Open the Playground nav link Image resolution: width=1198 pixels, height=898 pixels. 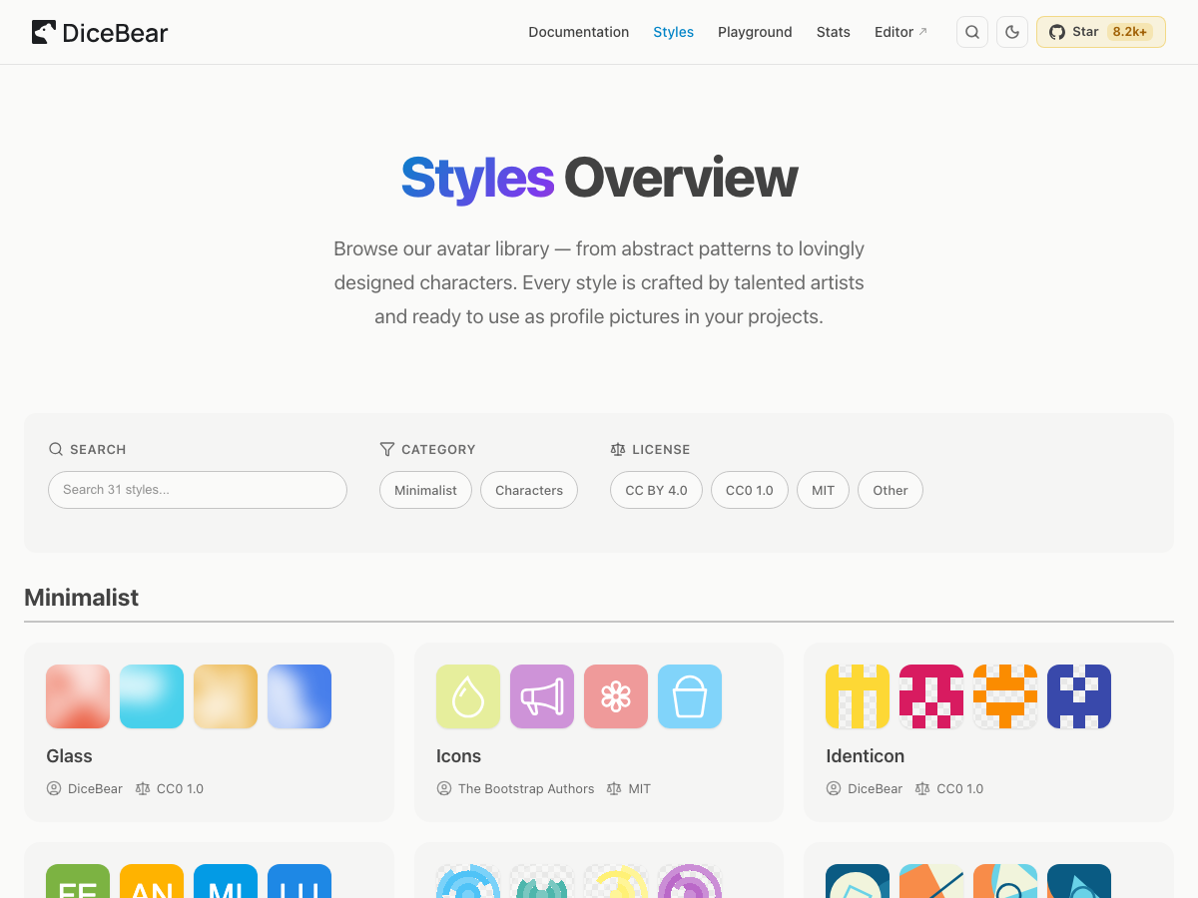[x=755, y=32]
